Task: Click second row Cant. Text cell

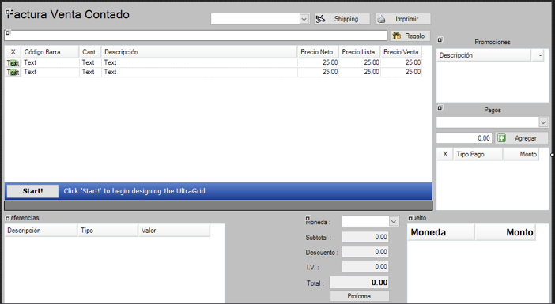Action: point(90,72)
